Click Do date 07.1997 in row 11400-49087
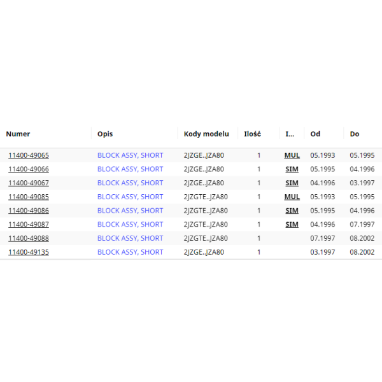Viewport: 382px width, 382px height. [362, 224]
